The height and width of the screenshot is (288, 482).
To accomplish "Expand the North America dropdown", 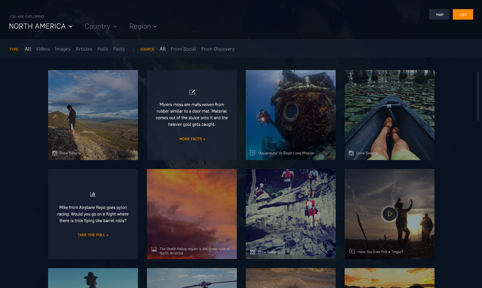I will coord(41,26).
